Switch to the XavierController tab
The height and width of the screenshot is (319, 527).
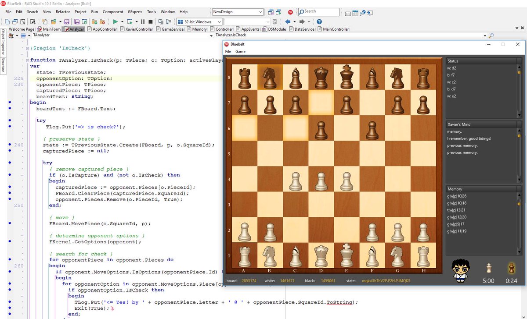coord(136,29)
